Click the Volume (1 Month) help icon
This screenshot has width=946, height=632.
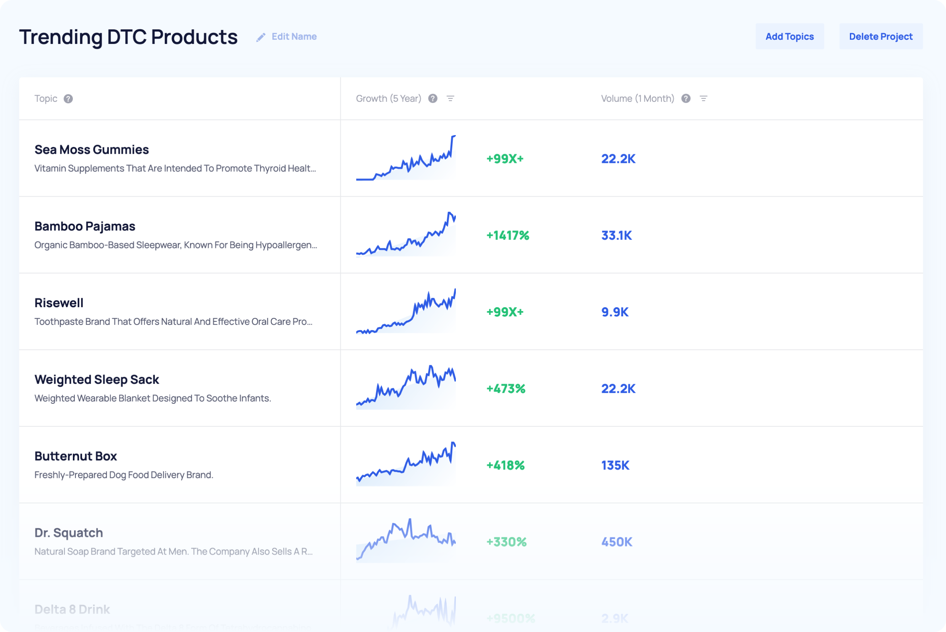point(686,99)
